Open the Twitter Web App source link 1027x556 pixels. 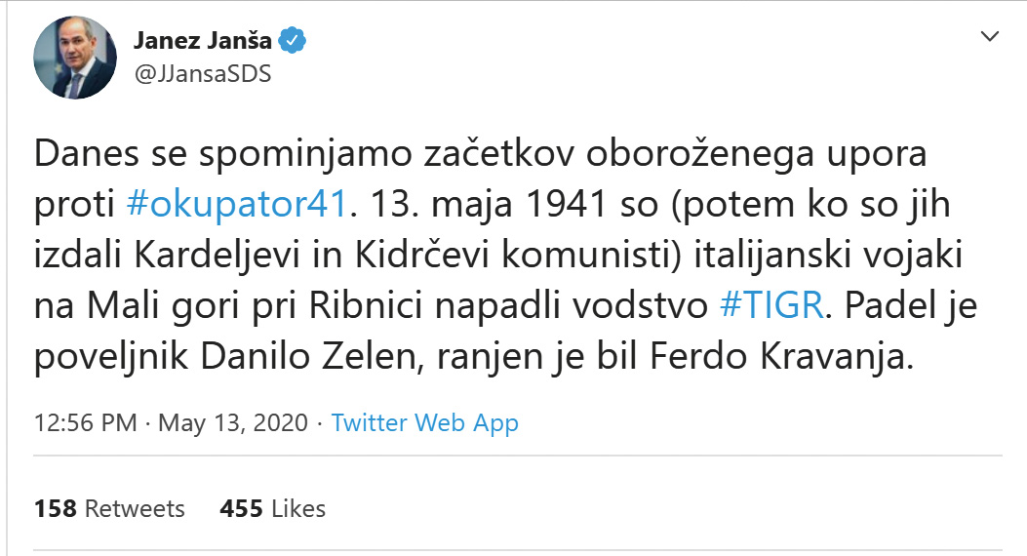point(424,423)
